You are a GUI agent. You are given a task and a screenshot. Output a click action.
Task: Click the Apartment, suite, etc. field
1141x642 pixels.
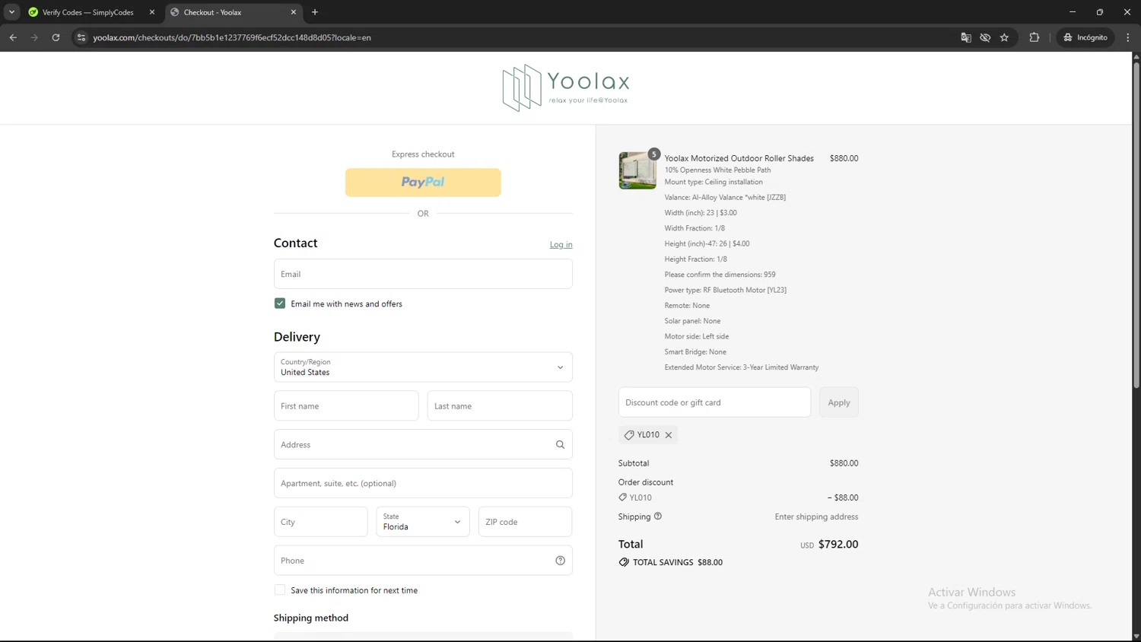click(423, 483)
